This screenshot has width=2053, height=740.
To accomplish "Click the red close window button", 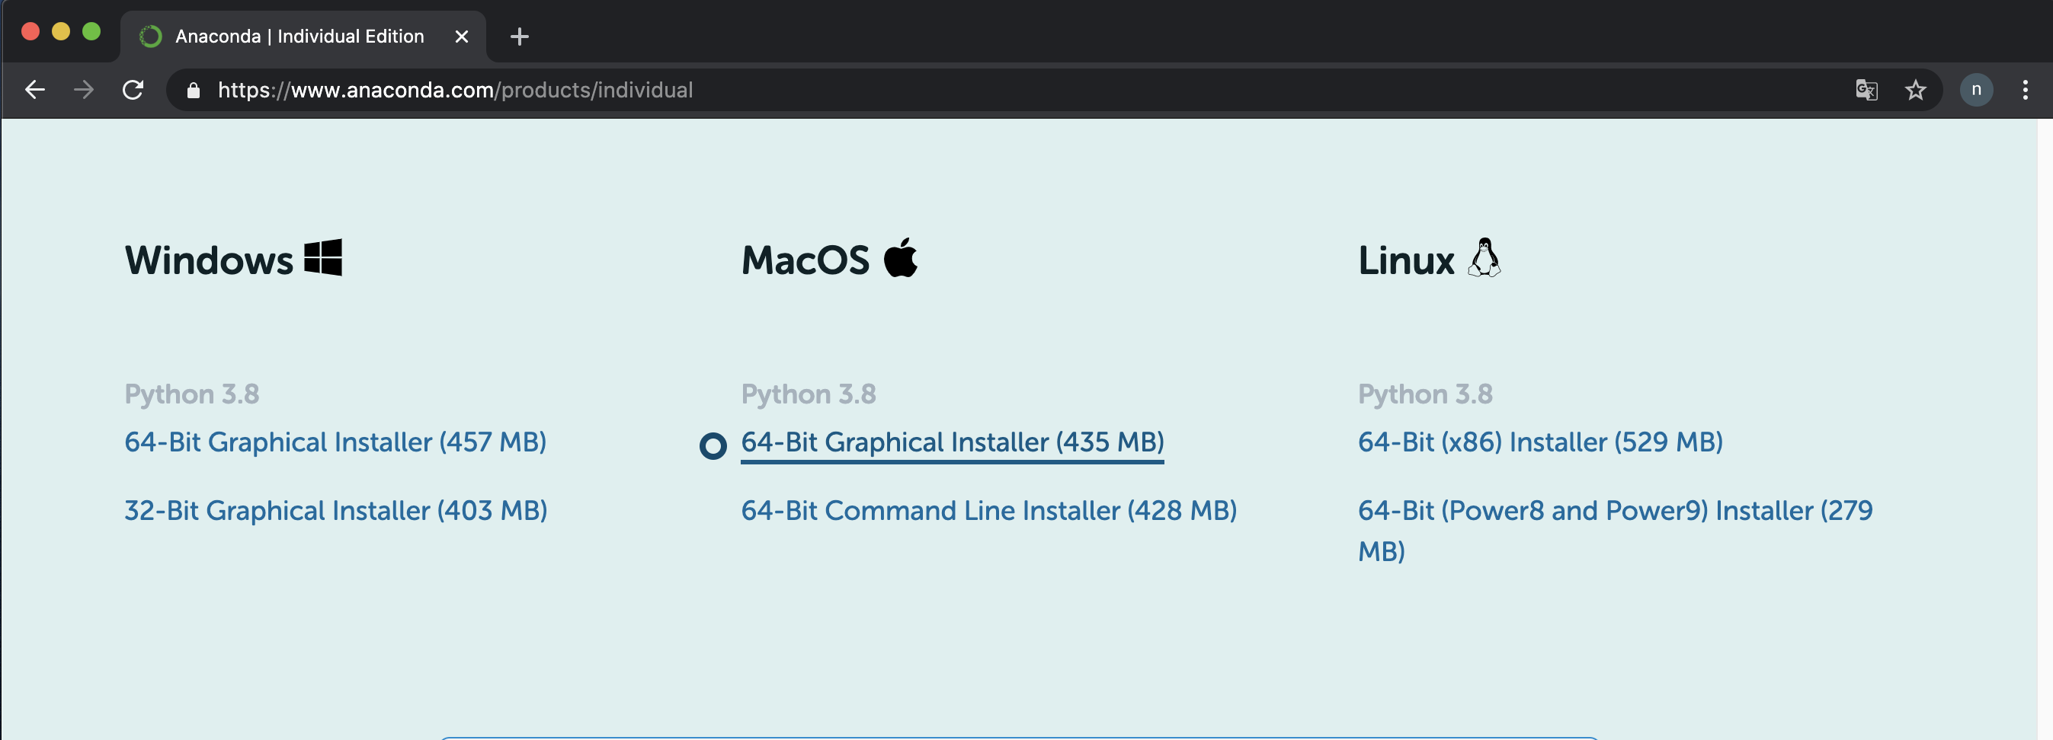I will (30, 32).
